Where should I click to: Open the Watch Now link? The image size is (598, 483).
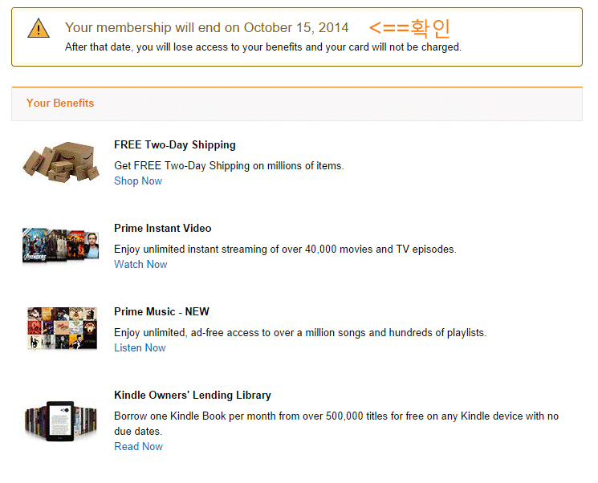point(140,265)
